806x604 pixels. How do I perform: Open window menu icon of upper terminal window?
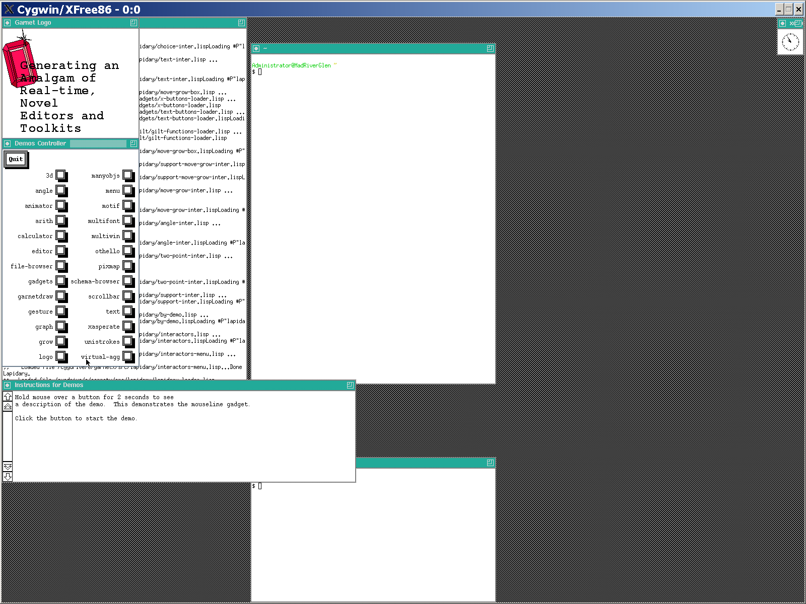(x=256, y=48)
